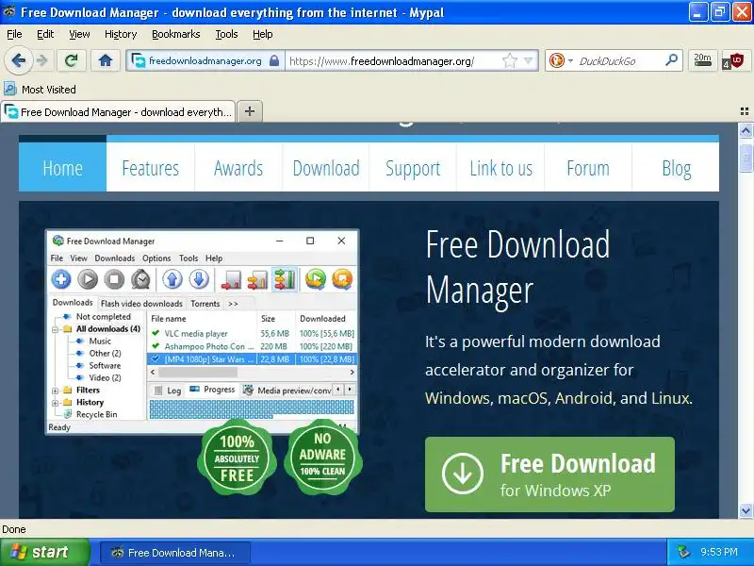Click in the DuckDuckGo search field
This screenshot has height=566, width=754.
click(619, 61)
